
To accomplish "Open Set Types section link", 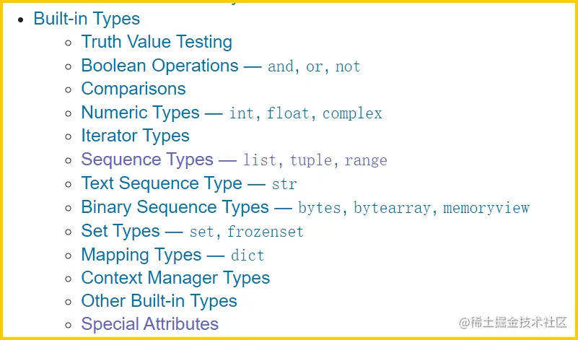I will [x=121, y=231].
